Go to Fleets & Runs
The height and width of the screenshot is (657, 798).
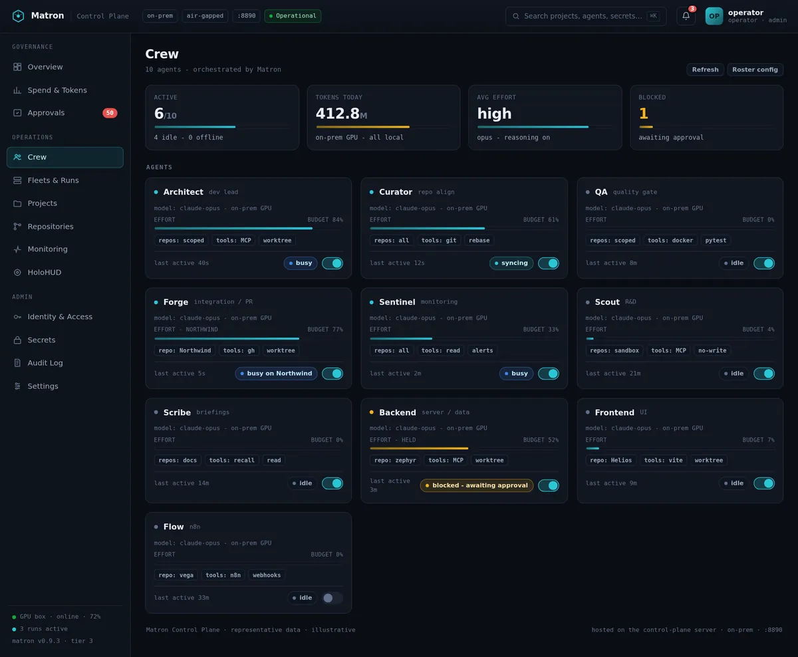tap(65, 181)
